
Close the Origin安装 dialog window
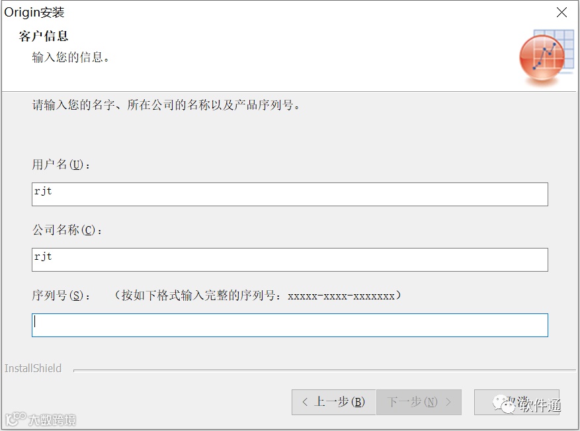(561, 12)
